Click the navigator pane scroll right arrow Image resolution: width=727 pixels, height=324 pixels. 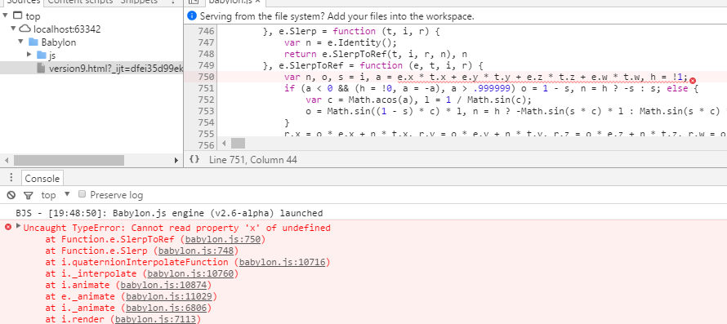coord(176,161)
